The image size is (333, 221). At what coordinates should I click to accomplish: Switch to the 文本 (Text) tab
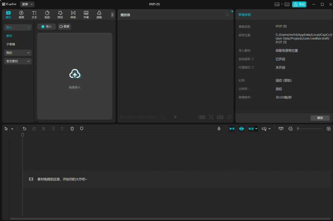pyautogui.click(x=34, y=15)
